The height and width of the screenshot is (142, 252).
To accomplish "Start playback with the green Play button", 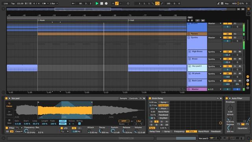I will (97, 4).
